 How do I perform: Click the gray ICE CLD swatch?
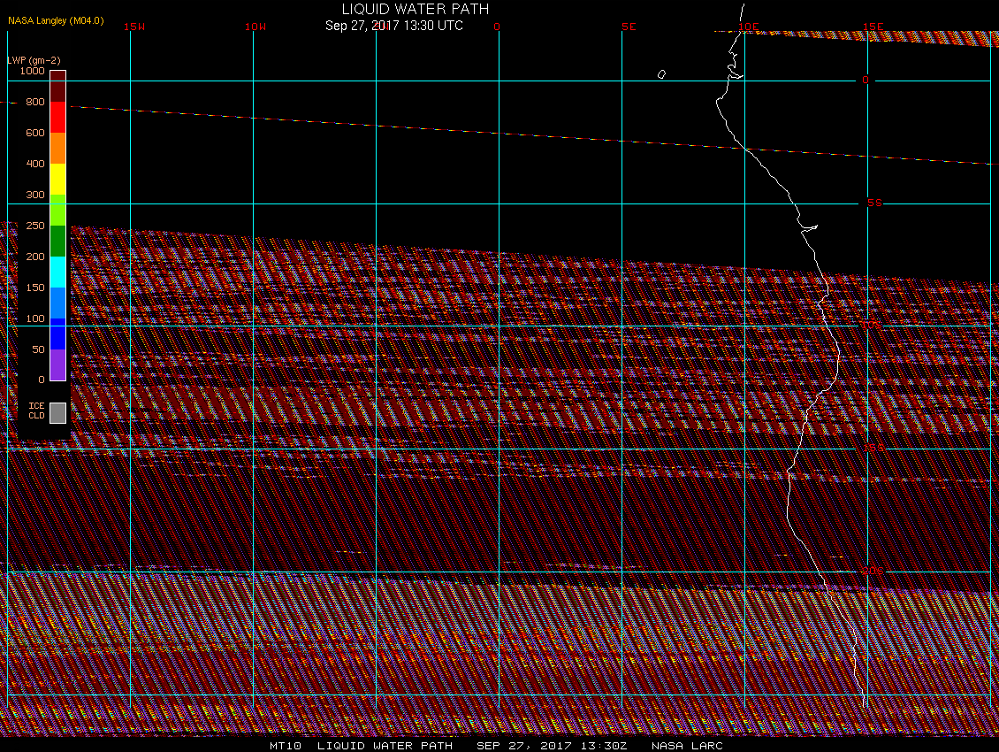click(58, 412)
